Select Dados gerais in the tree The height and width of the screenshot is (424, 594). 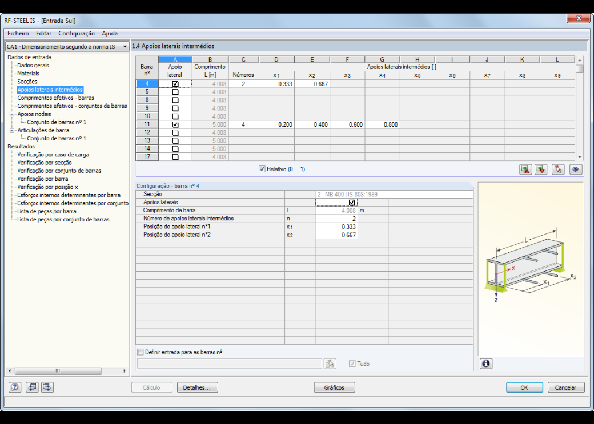click(33, 66)
